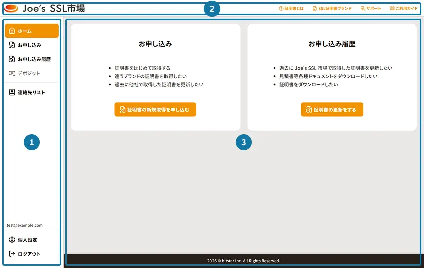Click the ログアウト logout arrow icon
This screenshot has height=268, width=424.
coord(12,254)
